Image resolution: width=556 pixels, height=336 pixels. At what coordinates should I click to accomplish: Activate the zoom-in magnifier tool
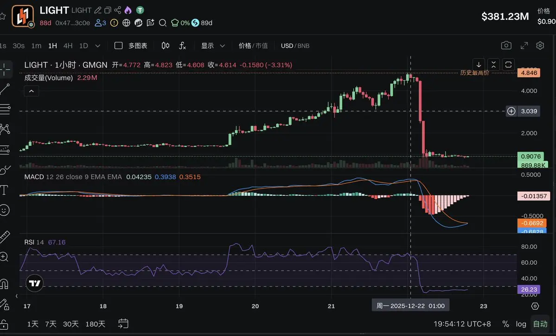pyautogui.click(x=4, y=257)
